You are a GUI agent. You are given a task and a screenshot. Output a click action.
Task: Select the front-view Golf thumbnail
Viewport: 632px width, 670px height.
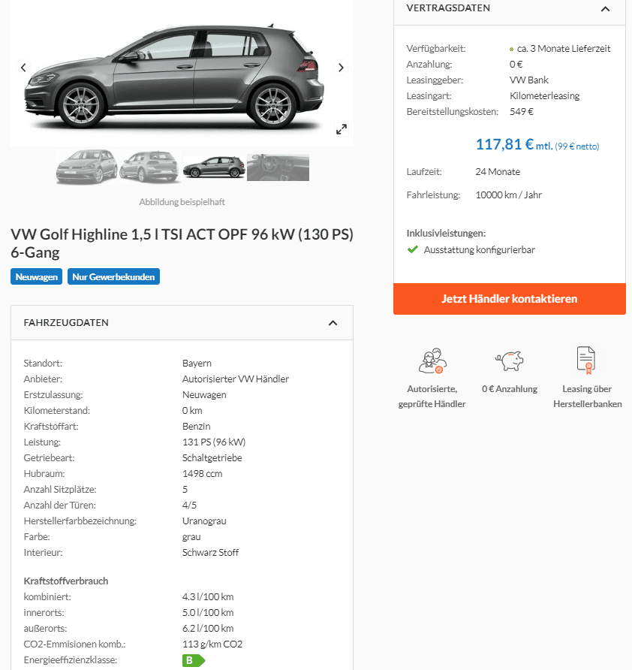[86, 167]
